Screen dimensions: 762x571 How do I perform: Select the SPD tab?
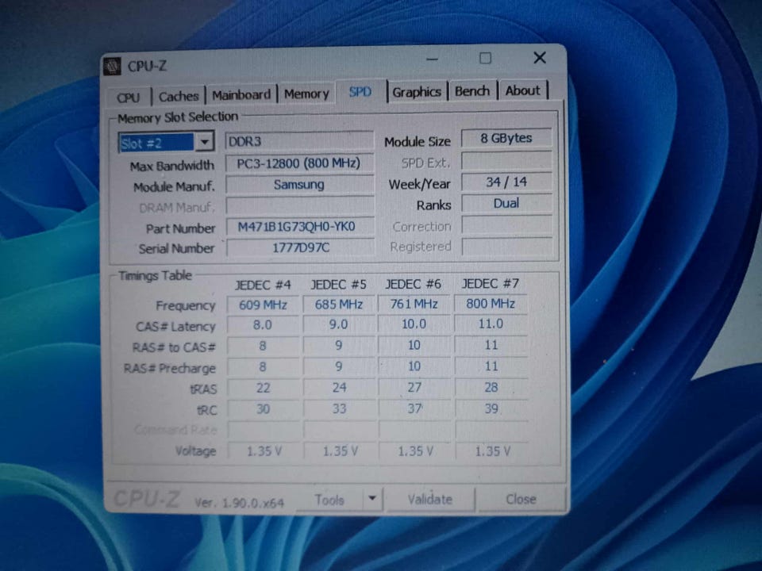[360, 91]
